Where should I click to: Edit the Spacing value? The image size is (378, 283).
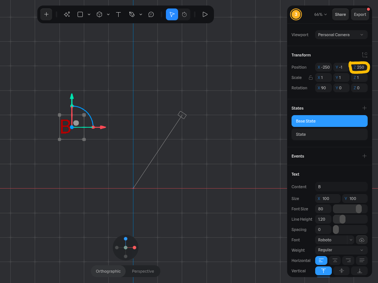pyautogui.click(x=323, y=229)
